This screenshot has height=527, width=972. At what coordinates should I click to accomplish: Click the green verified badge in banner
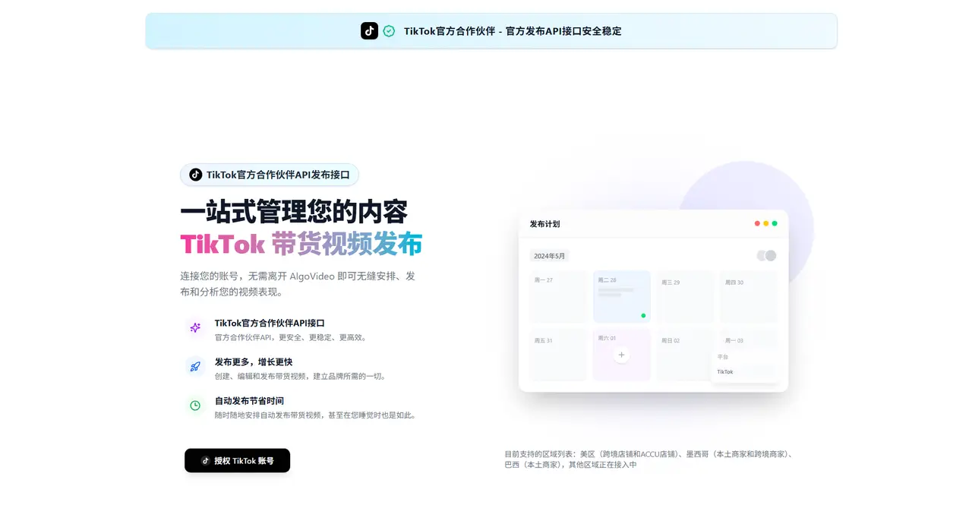pyautogui.click(x=389, y=31)
